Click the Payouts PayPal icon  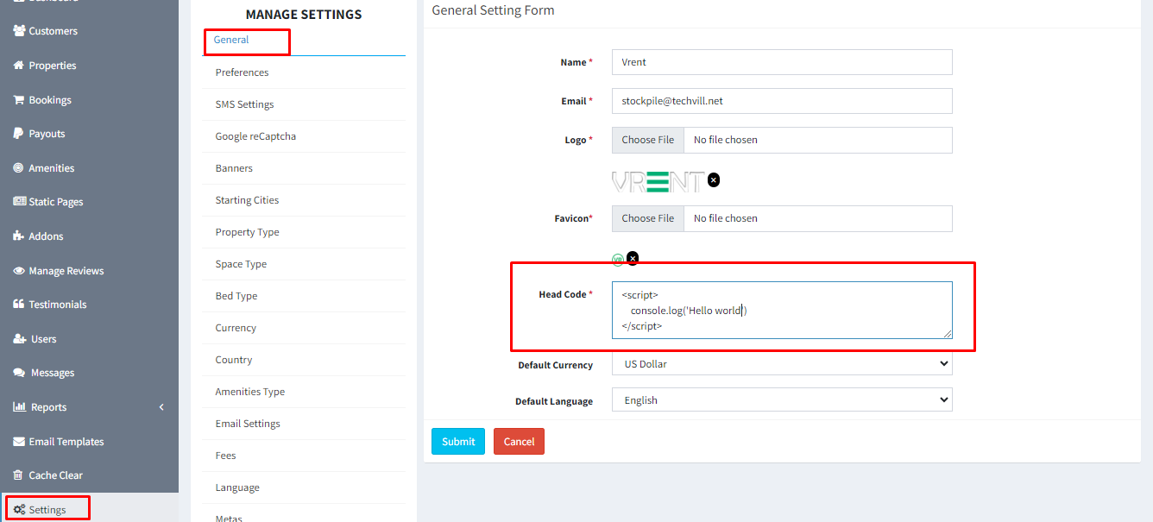(x=19, y=134)
